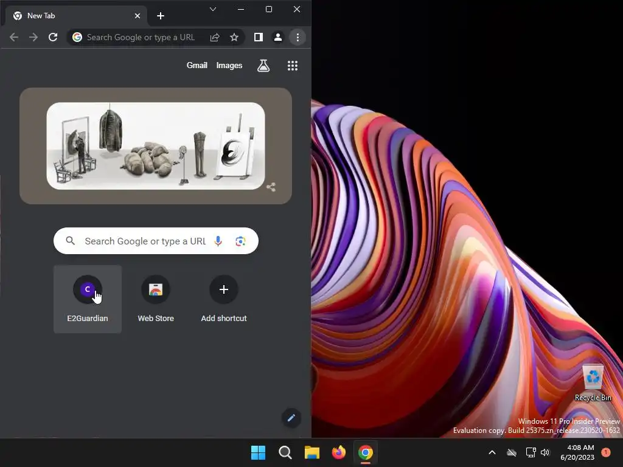Click the Chrome forward navigation arrow
This screenshot has height=467, width=623.
(x=33, y=37)
